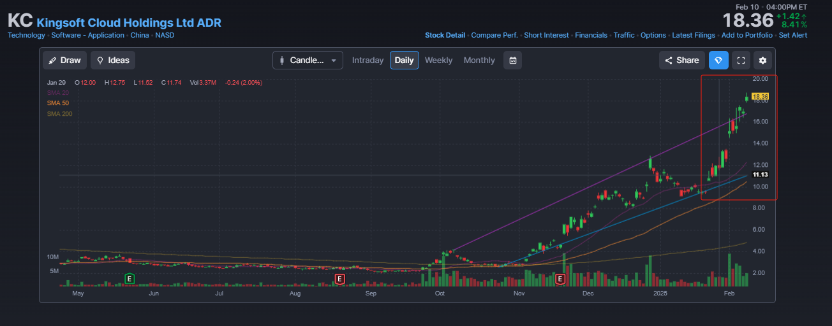Select the Weekly timeframe
The image size is (832, 326).
(x=438, y=60)
